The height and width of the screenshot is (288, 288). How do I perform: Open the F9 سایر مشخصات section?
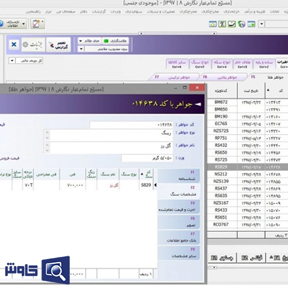[x=179, y=253]
